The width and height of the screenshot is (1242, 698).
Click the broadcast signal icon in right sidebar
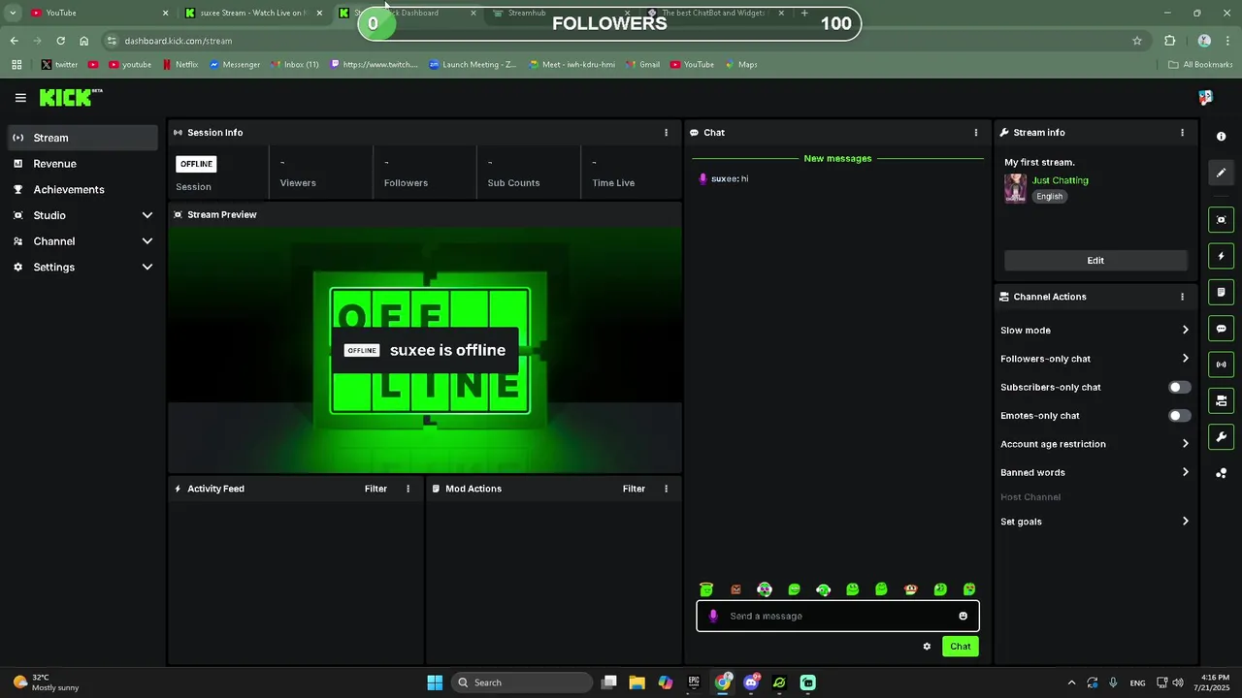pyautogui.click(x=1221, y=365)
